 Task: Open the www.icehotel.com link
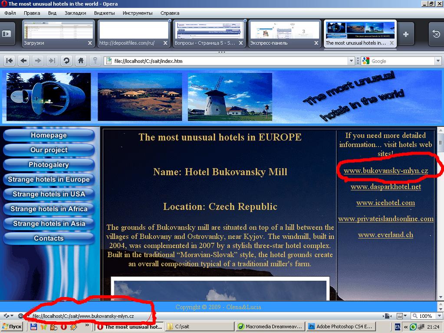click(385, 203)
